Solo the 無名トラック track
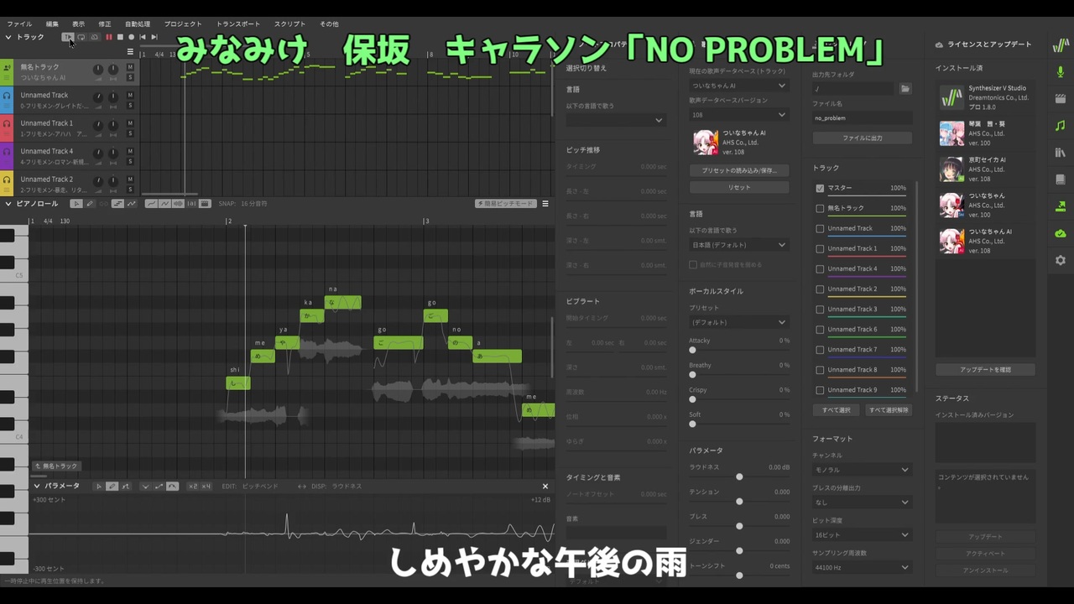The width and height of the screenshot is (1074, 604). (130, 77)
